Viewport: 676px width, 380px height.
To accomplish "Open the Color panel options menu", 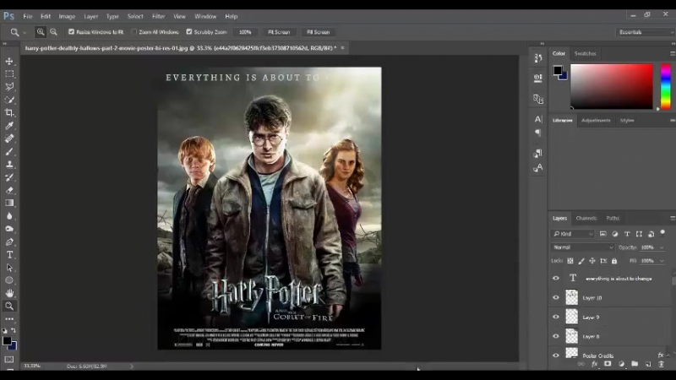I will click(673, 53).
